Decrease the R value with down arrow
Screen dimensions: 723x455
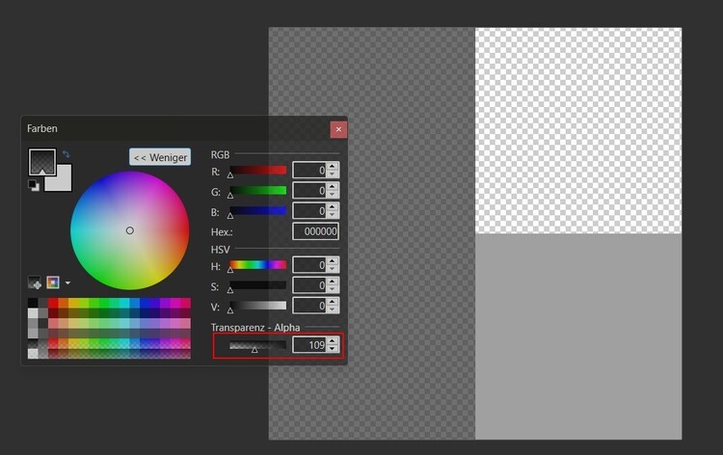coord(333,174)
